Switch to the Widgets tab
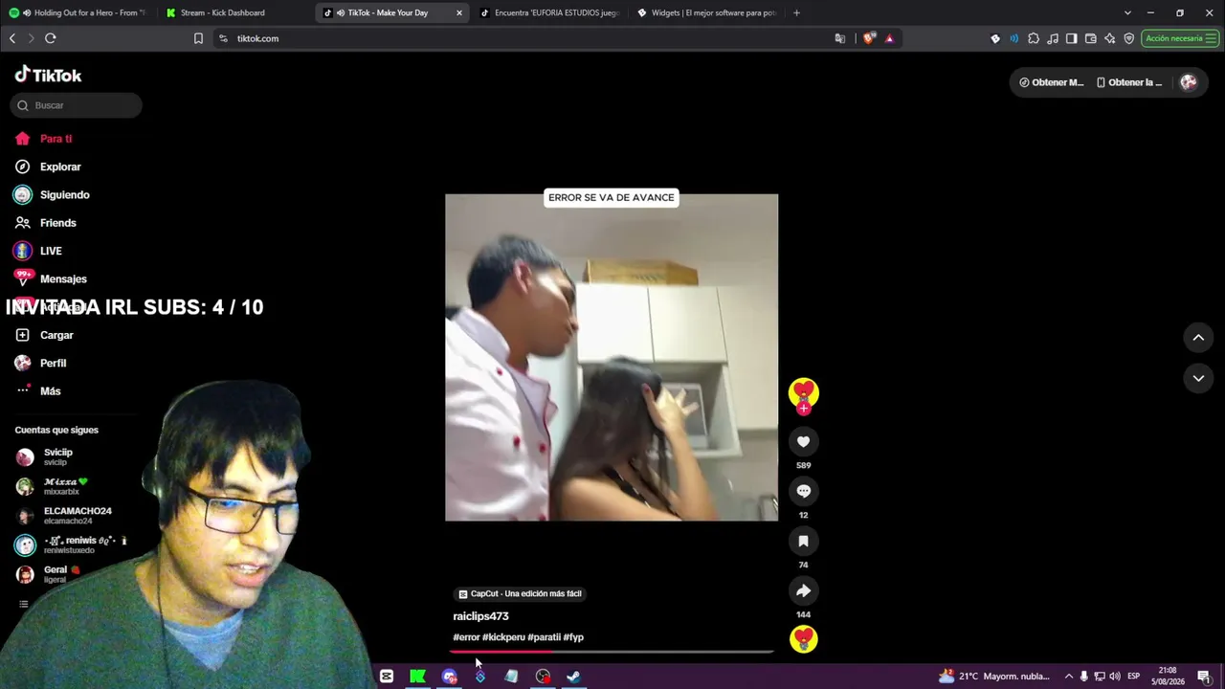This screenshot has height=689, width=1225. pos(706,12)
